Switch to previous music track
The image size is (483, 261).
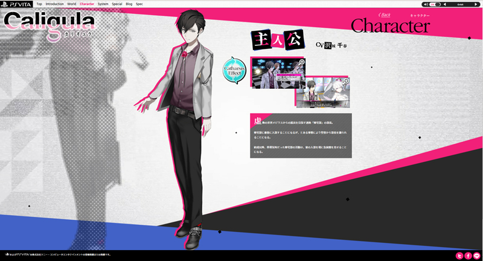click(444, 4)
